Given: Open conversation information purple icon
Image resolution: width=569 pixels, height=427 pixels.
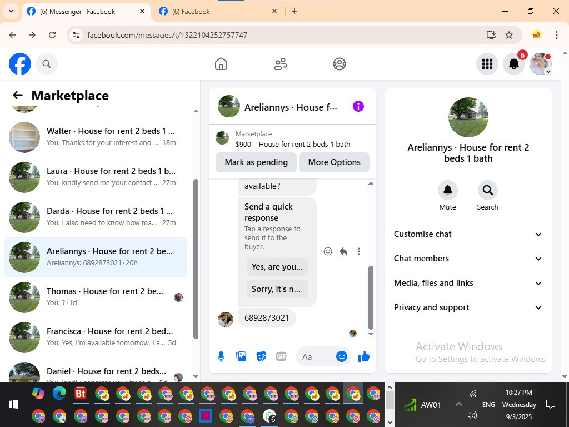Looking at the screenshot, I should (358, 106).
